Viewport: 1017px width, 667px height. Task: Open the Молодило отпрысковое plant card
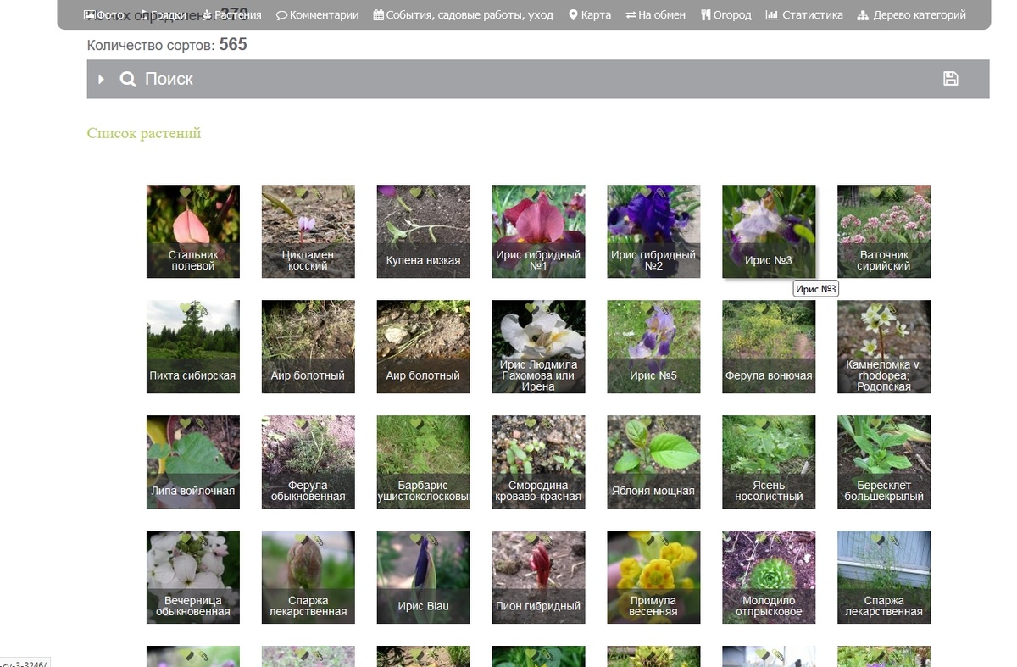[x=769, y=577]
